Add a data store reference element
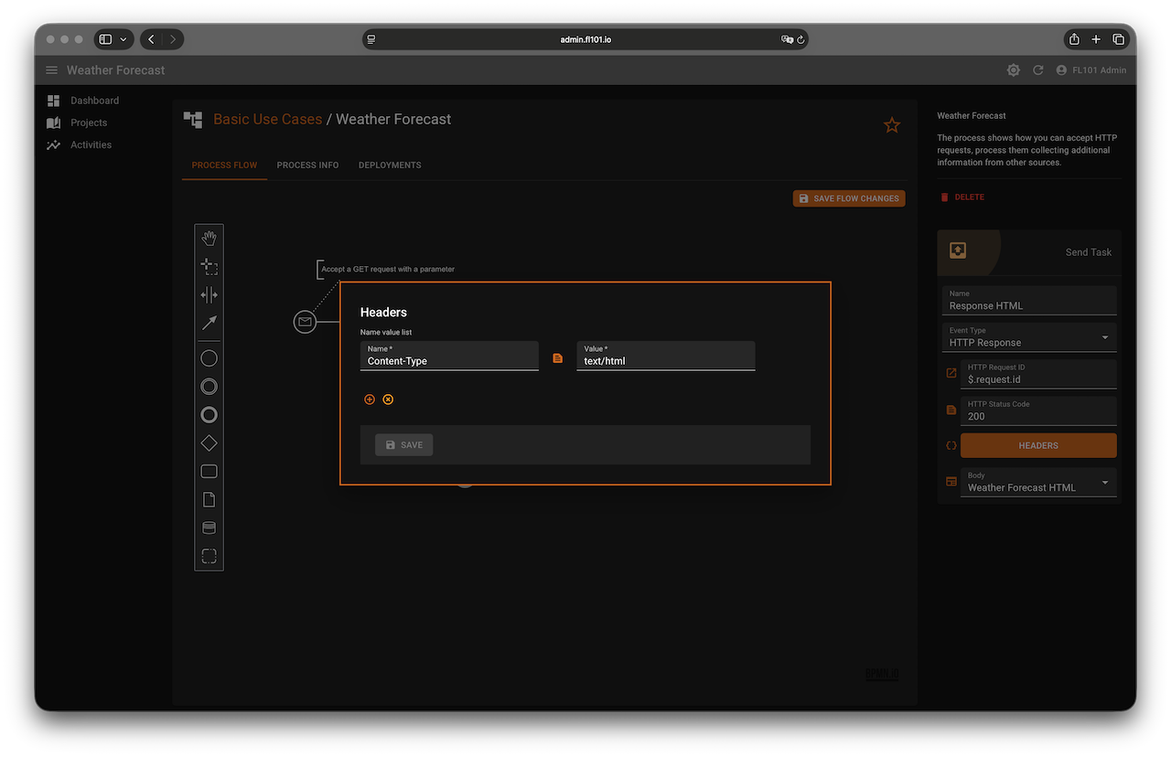 [209, 528]
